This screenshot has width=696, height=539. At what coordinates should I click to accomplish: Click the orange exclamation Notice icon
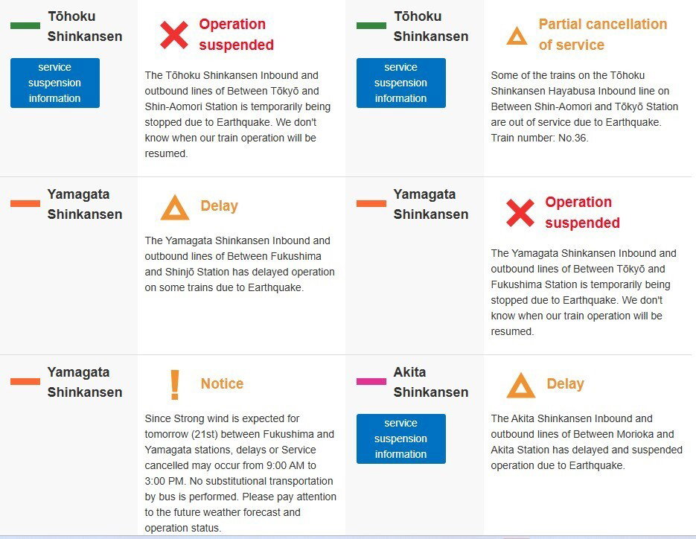point(175,384)
